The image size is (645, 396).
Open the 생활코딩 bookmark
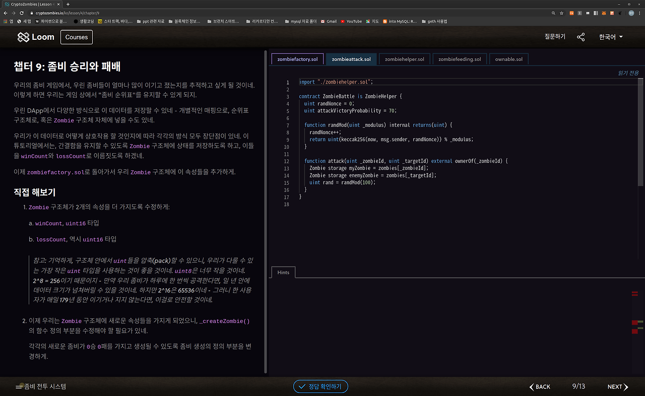tap(84, 21)
